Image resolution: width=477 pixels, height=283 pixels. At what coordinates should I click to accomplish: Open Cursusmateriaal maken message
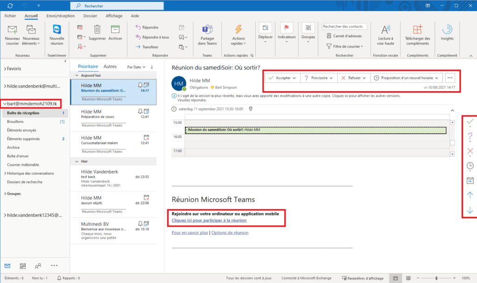pos(114,145)
